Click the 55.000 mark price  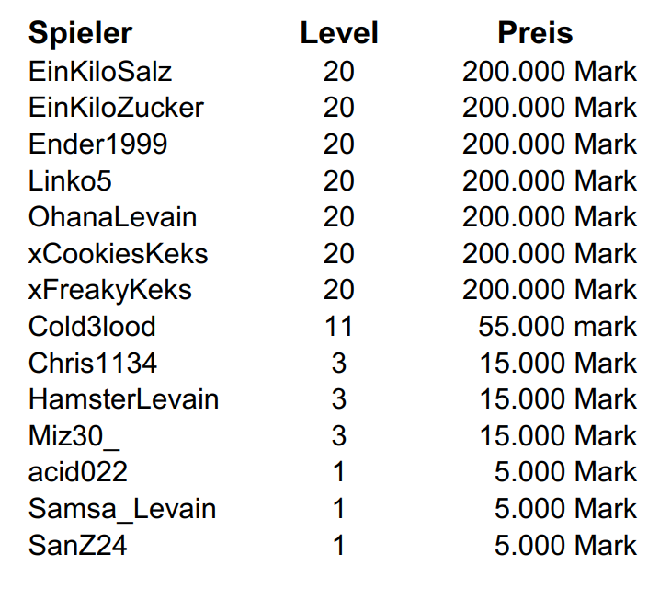(x=557, y=327)
